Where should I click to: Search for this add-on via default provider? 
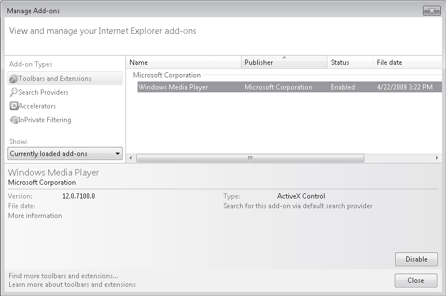tap(298, 206)
